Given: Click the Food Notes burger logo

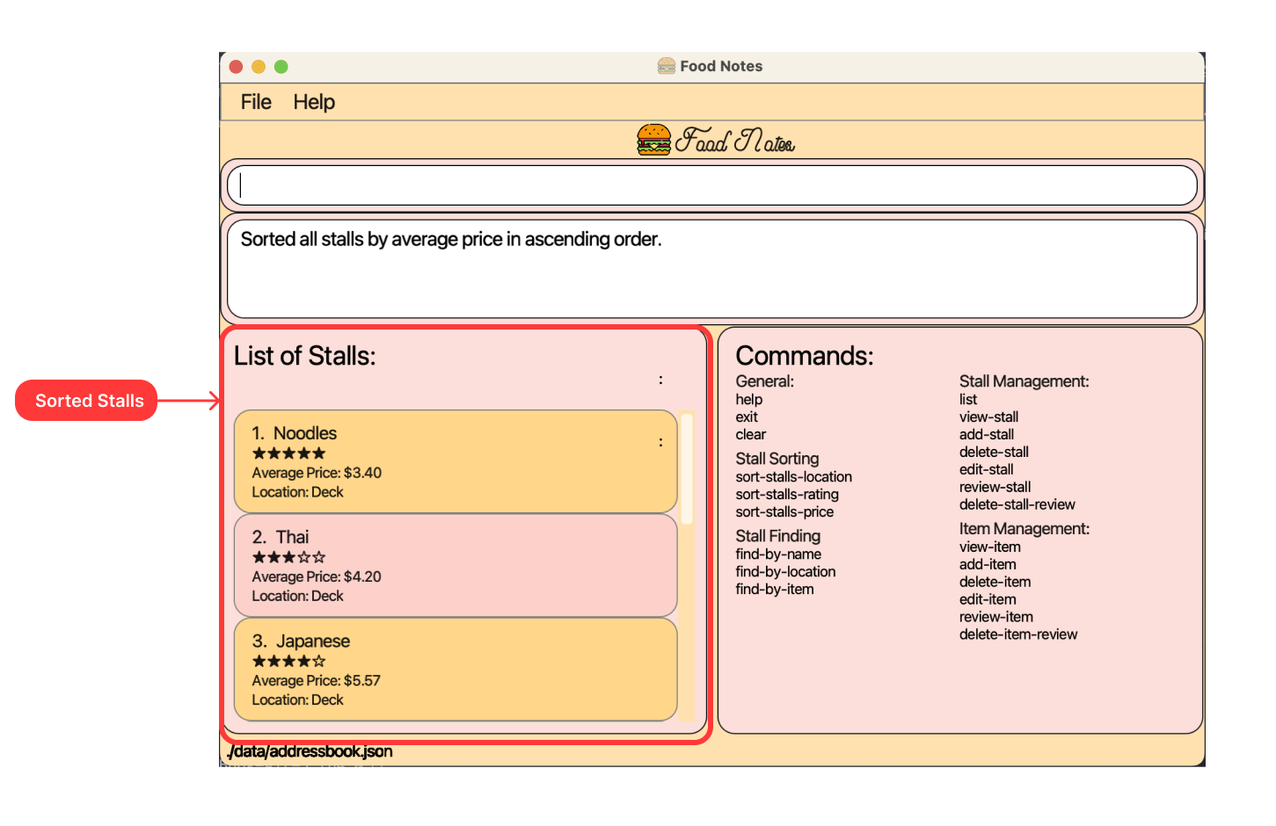Looking at the screenshot, I should pos(653,140).
